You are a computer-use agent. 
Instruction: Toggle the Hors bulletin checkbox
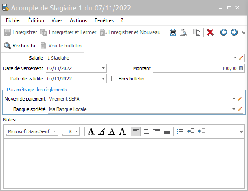click(114, 79)
